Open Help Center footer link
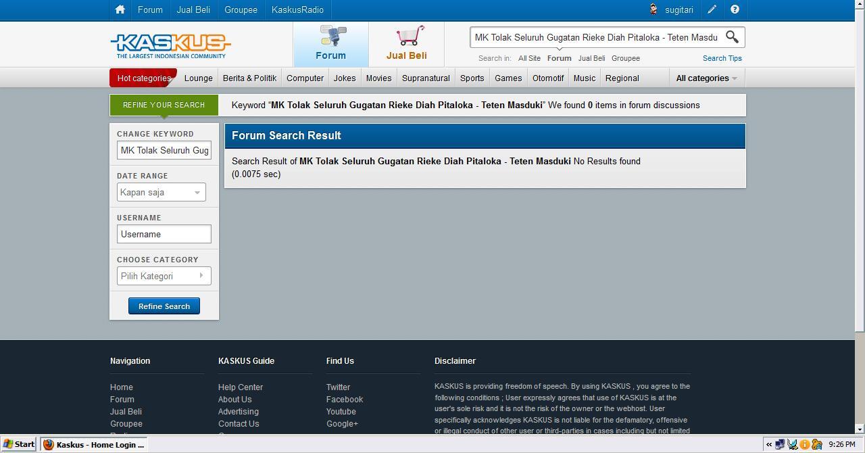Viewport: 865px width, 453px height. tap(241, 387)
